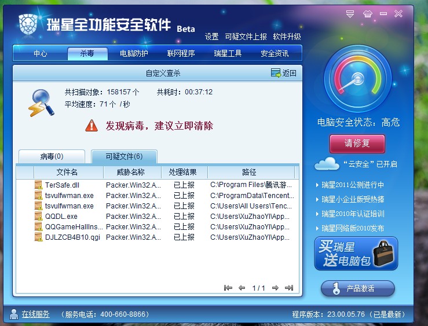Close the Rising window
This screenshot has height=326, width=428.
[398, 13]
